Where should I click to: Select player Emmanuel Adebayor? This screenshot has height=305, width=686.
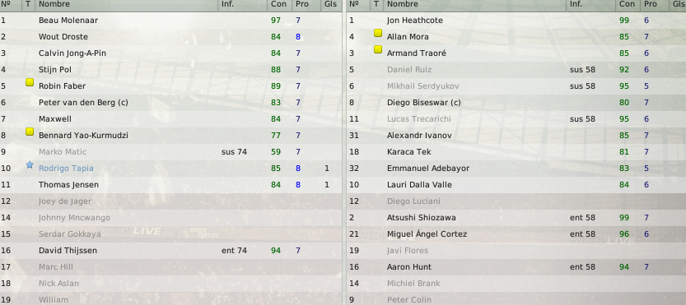(516, 169)
